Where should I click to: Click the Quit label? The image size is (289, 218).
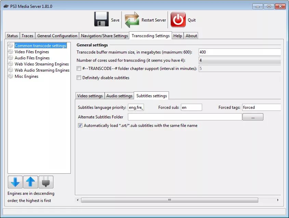(192, 20)
